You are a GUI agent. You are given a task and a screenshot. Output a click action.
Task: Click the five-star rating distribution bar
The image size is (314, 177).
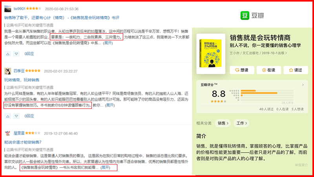tap(267, 91)
